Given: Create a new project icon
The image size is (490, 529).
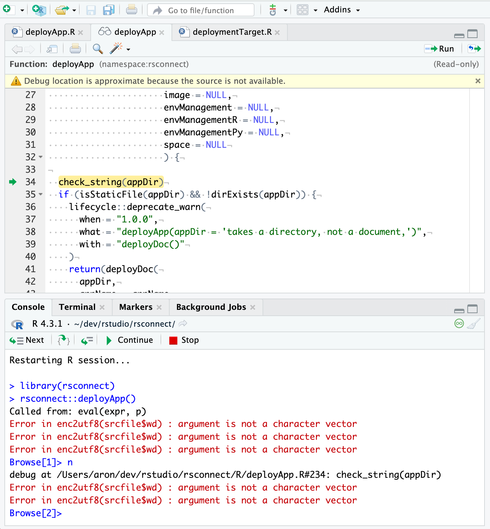Looking at the screenshot, I should pyautogui.click(x=38, y=10).
